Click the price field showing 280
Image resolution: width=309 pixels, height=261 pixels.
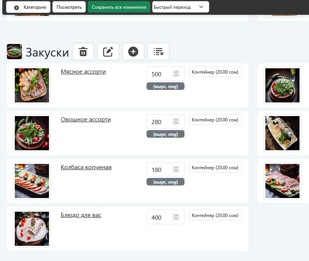coord(159,122)
